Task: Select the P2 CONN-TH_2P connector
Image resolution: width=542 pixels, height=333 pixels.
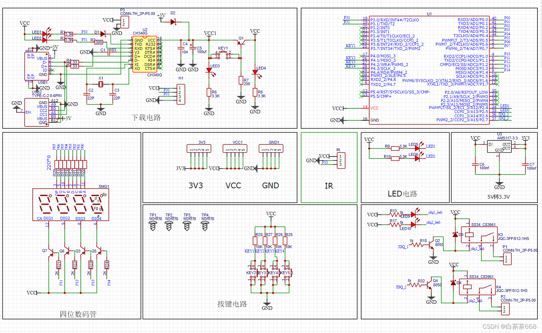Action: 505,309
